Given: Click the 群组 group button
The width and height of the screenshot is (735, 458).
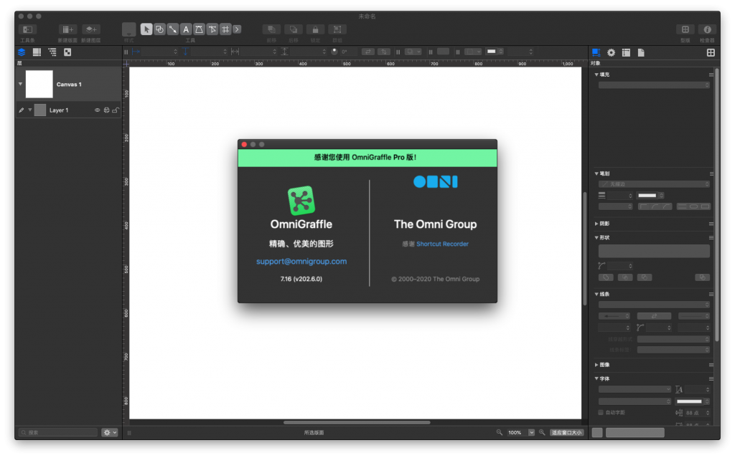Looking at the screenshot, I should tap(337, 29).
